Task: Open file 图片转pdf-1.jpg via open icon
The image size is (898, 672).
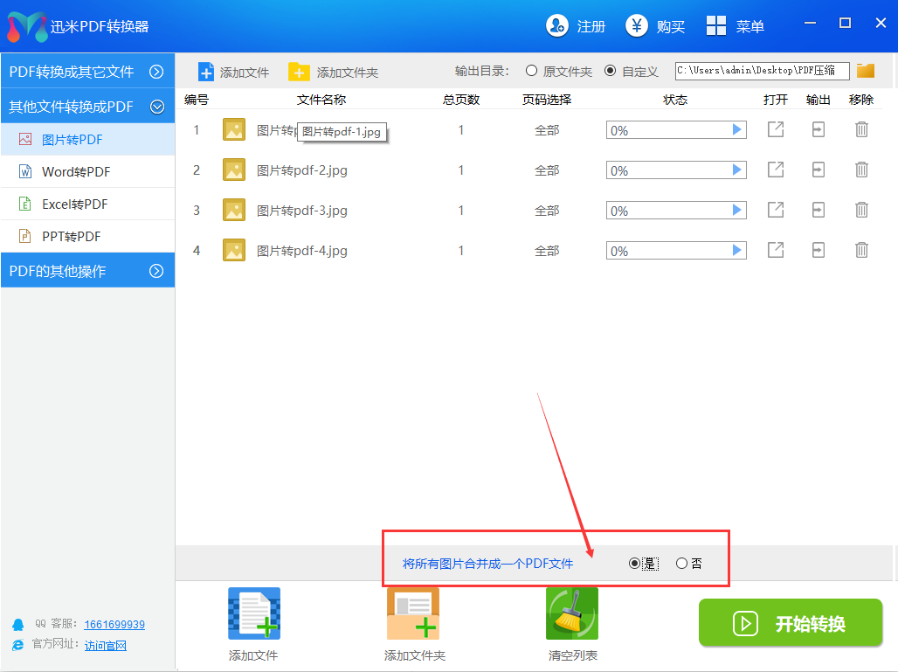Action: [x=775, y=129]
